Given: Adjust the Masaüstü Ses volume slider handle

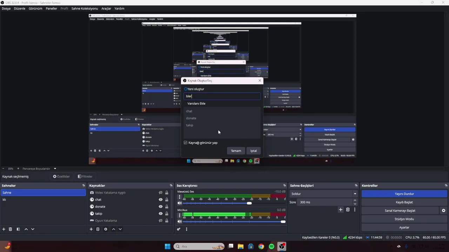Looking at the screenshot, I should [249, 203].
